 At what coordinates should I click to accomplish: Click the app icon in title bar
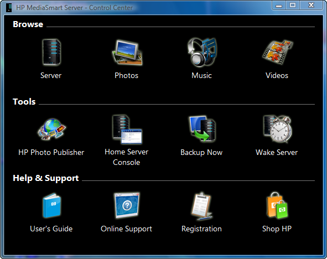pyautogui.click(x=9, y=8)
